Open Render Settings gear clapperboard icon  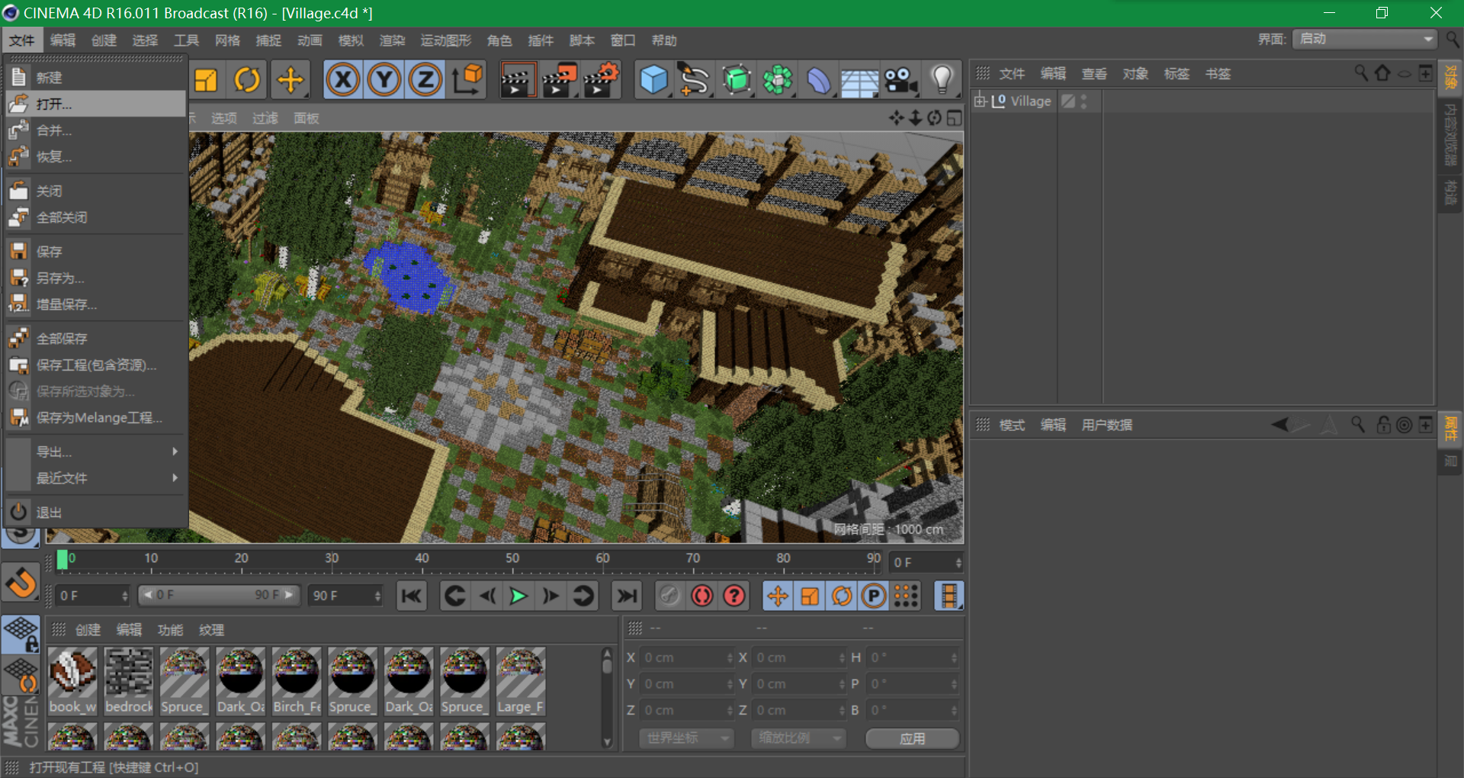[x=601, y=80]
